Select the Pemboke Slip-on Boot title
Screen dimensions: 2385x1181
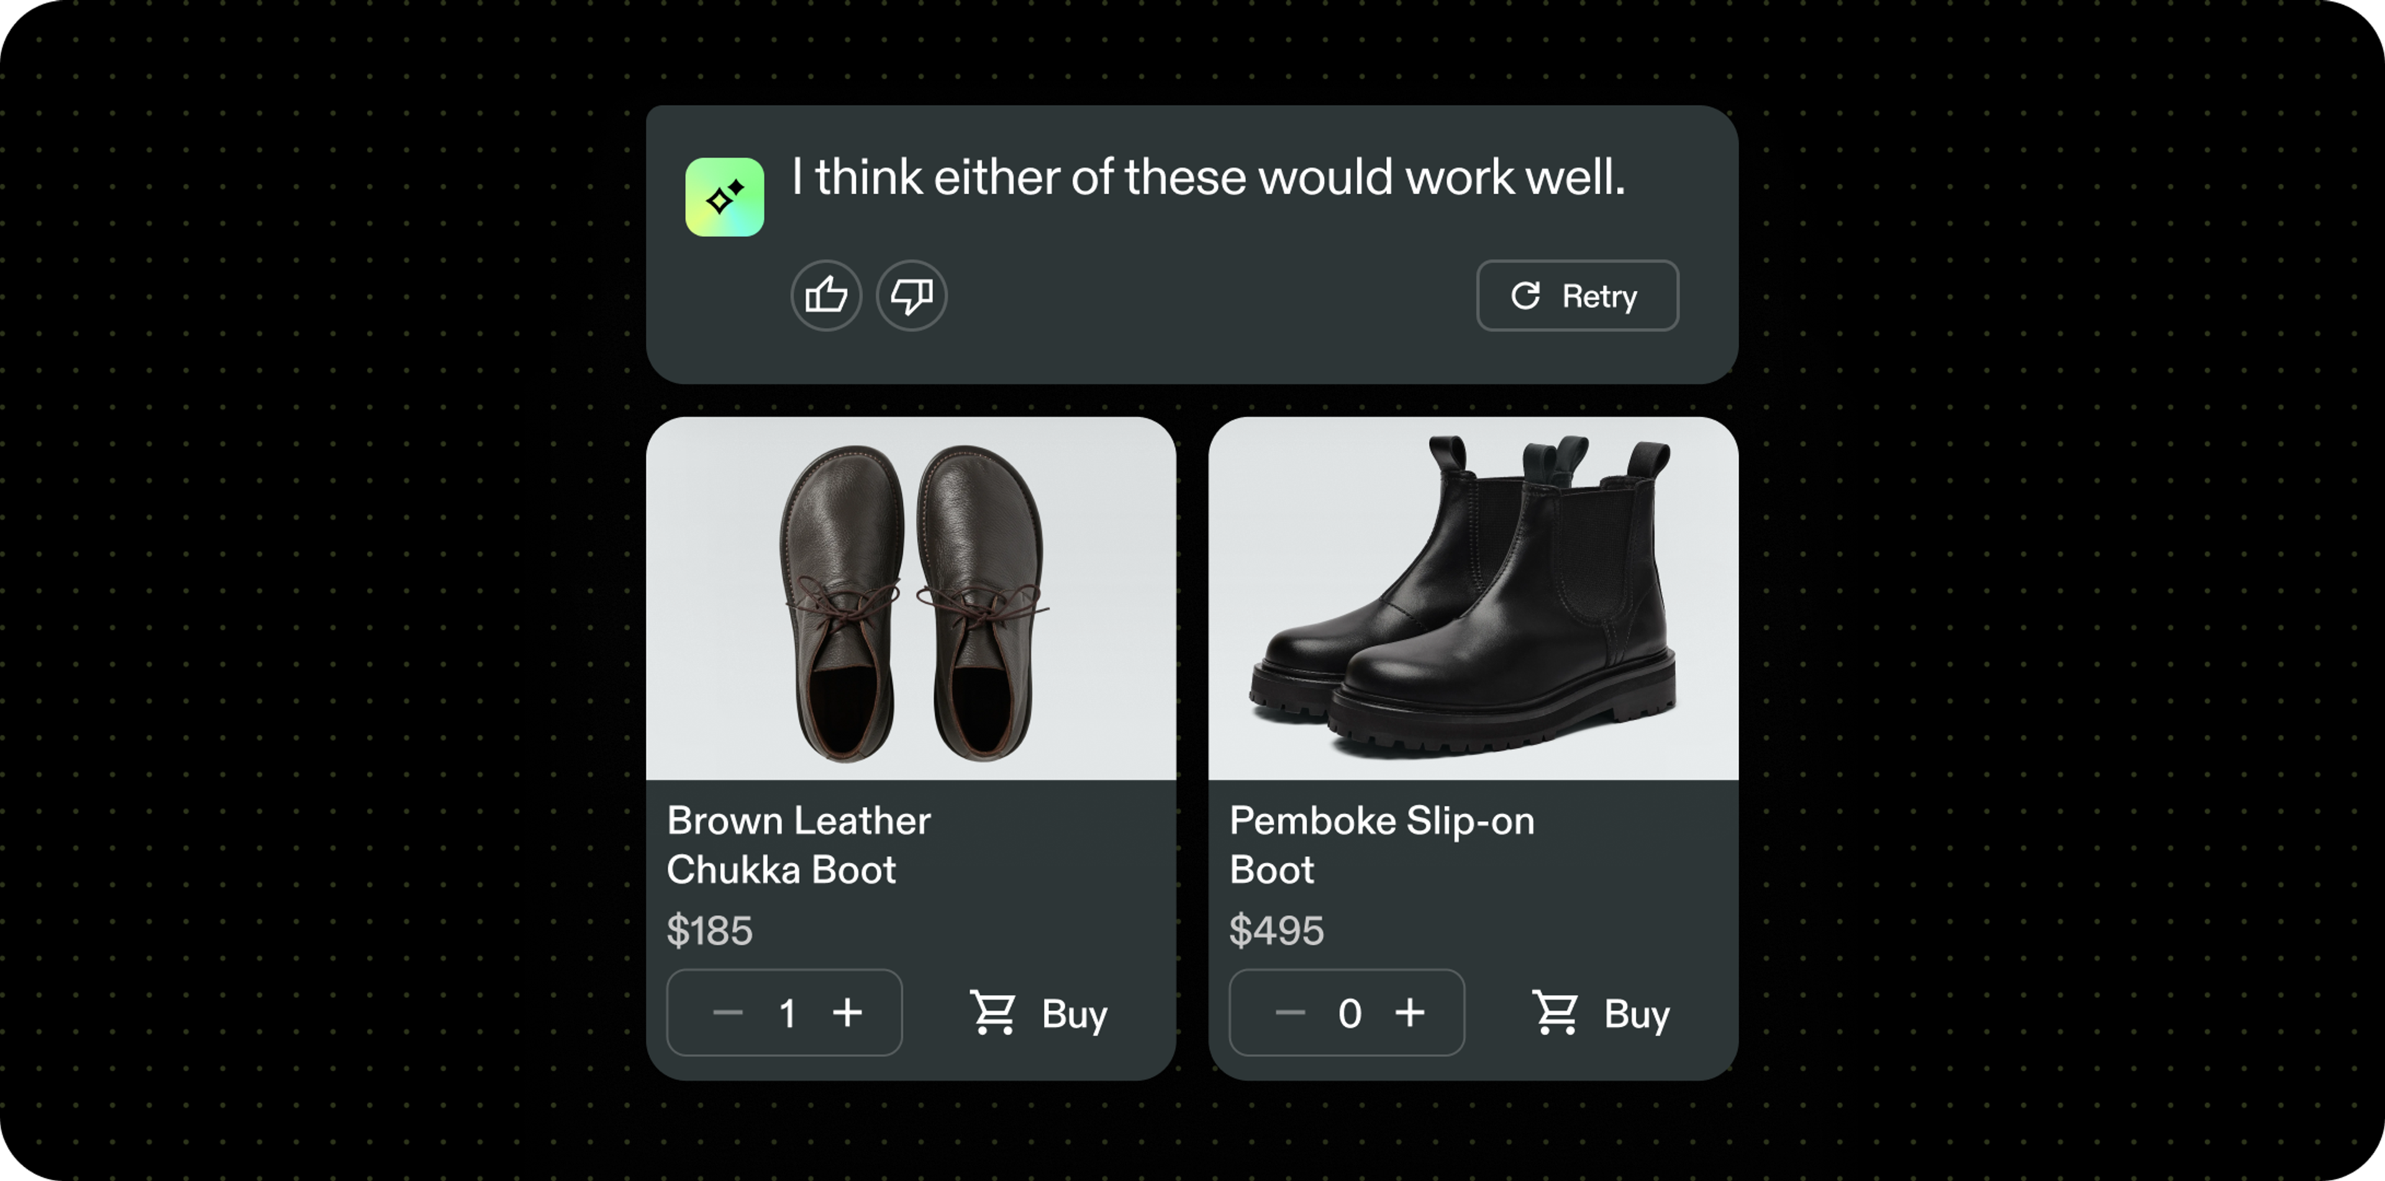[1383, 845]
